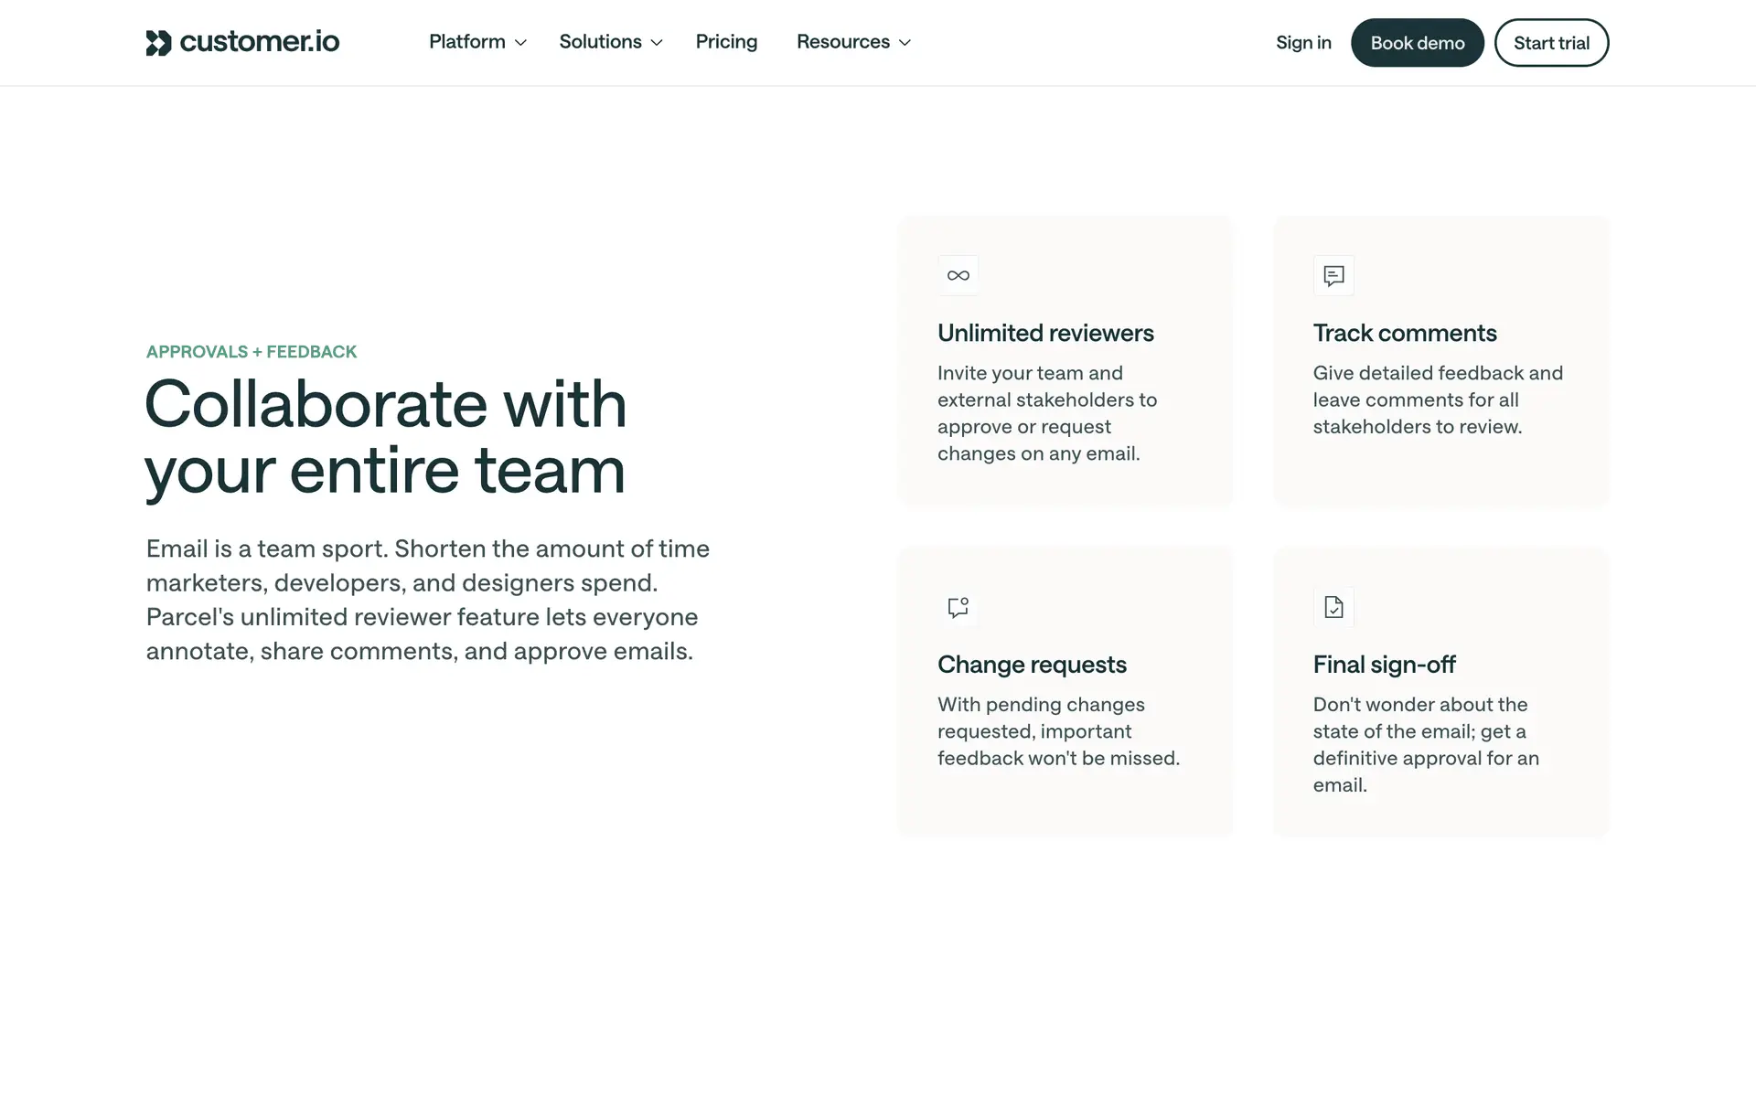This screenshot has width=1756, height=1097.
Task: Expand the Platform dropdown chevron
Action: (520, 43)
